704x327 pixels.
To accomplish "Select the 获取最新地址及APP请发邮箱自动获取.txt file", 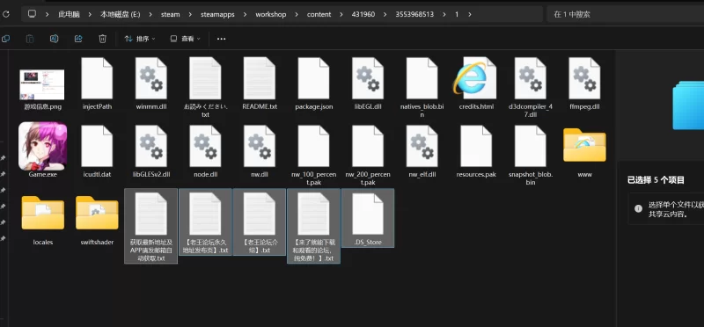I will click(150, 226).
